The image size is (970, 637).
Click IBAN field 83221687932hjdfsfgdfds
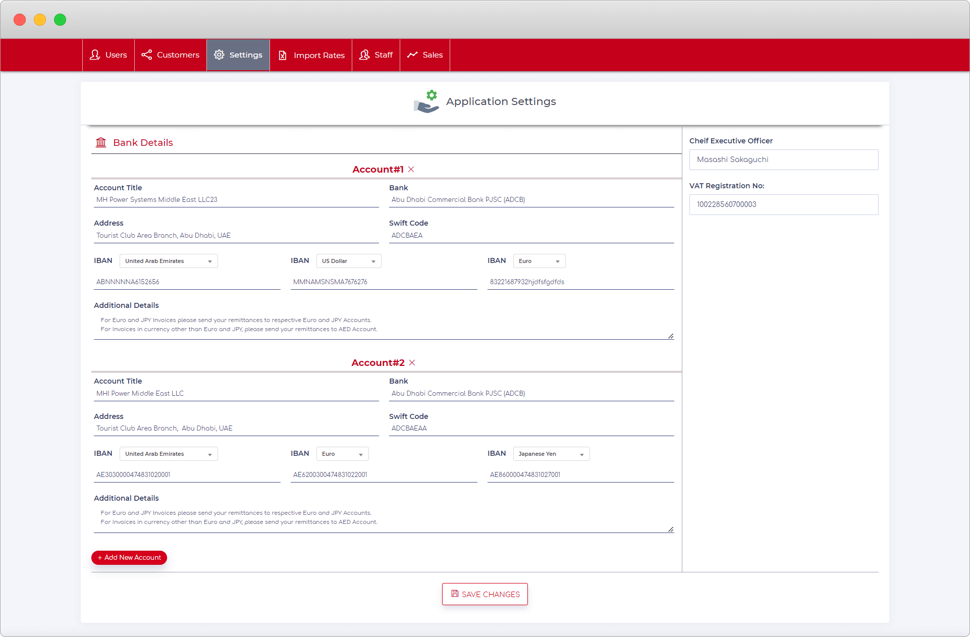581,282
